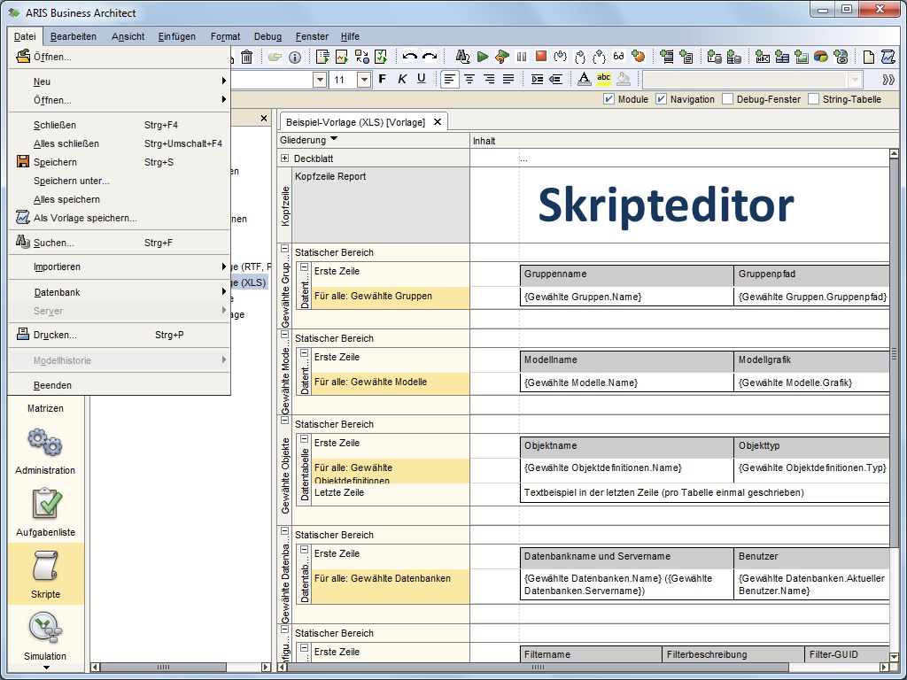
Task: Click the insert image icon with plus
Action: tap(801, 57)
